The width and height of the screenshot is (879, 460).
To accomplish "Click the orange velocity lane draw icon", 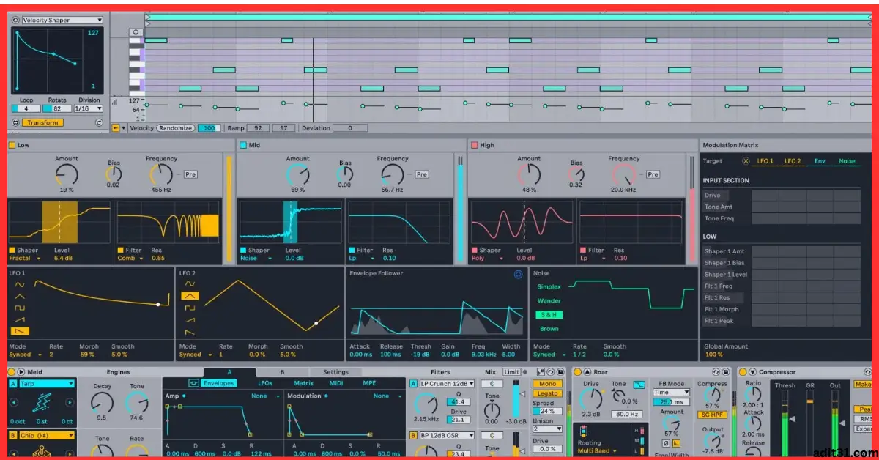I will click(x=115, y=128).
